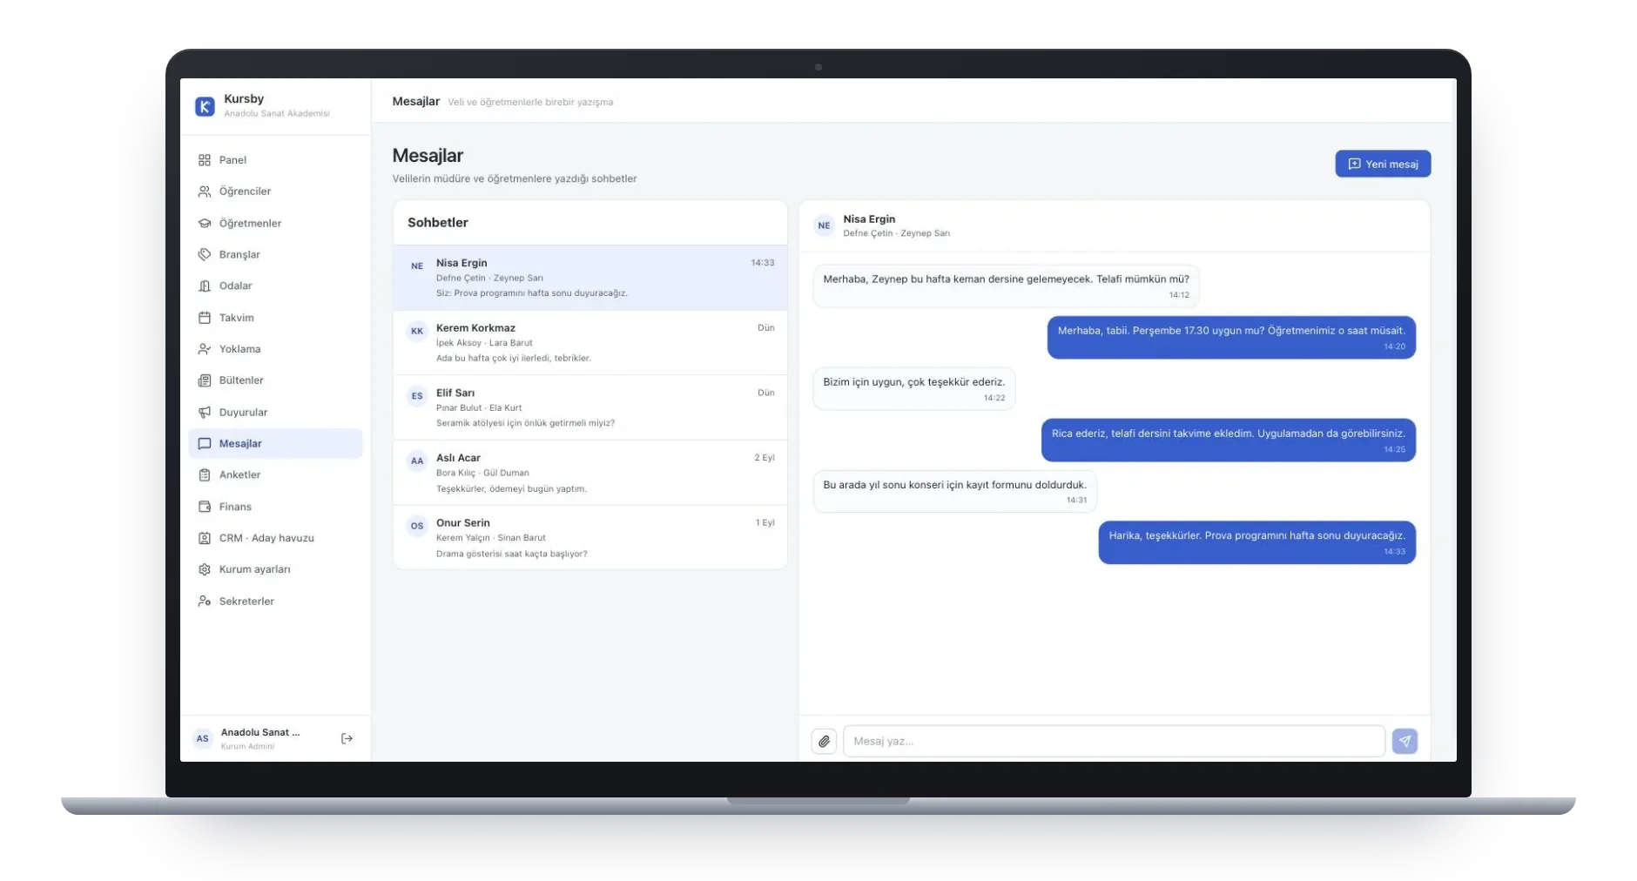Open the Finans wallet icon

[x=205, y=507]
